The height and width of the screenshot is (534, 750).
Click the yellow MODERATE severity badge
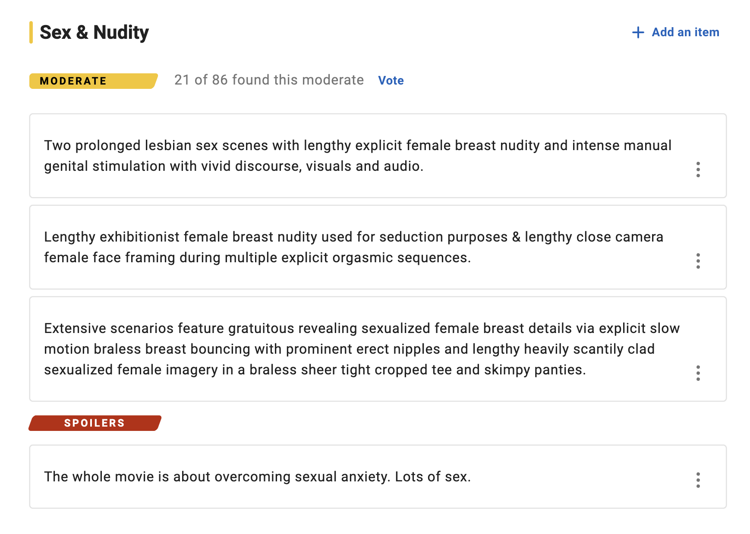coord(93,81)
